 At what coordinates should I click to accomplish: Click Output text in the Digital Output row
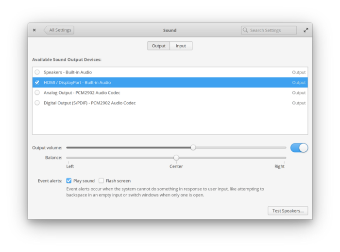click(x=299, y=103)
